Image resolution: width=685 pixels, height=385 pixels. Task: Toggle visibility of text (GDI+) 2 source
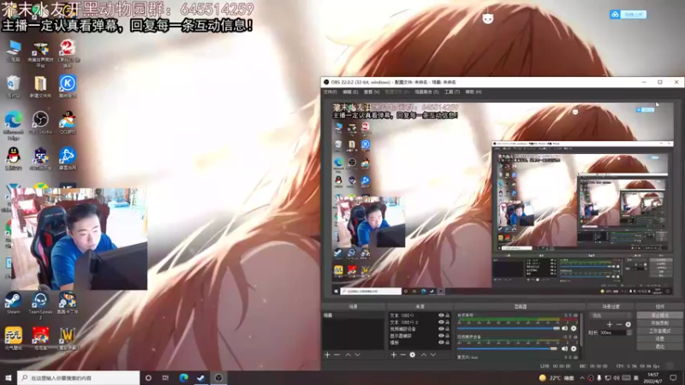pyautogui.click(x=441, y=323)
